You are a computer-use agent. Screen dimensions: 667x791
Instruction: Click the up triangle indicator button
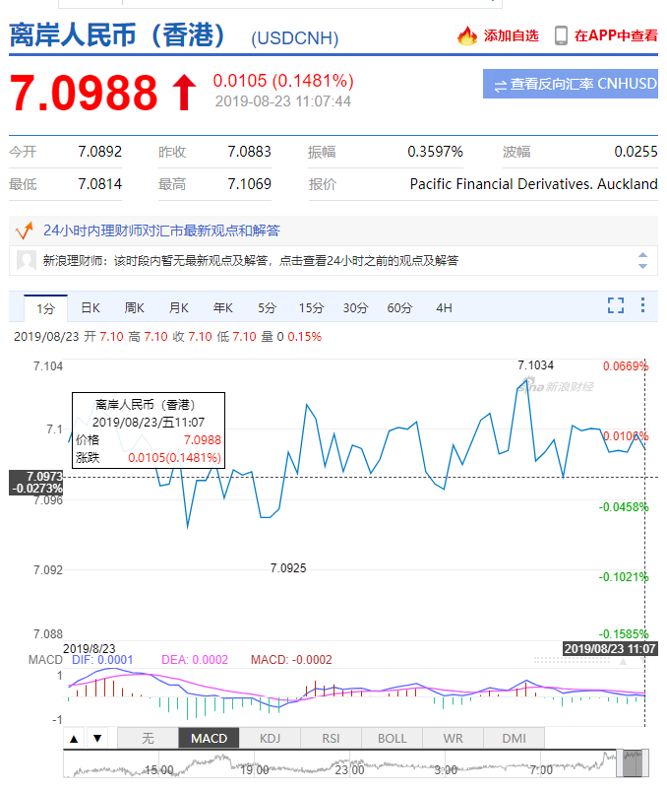(x=74, y=738)
